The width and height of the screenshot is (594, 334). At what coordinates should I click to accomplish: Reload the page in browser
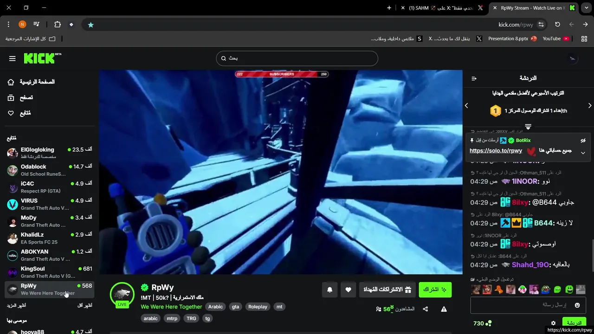point(558,25)
